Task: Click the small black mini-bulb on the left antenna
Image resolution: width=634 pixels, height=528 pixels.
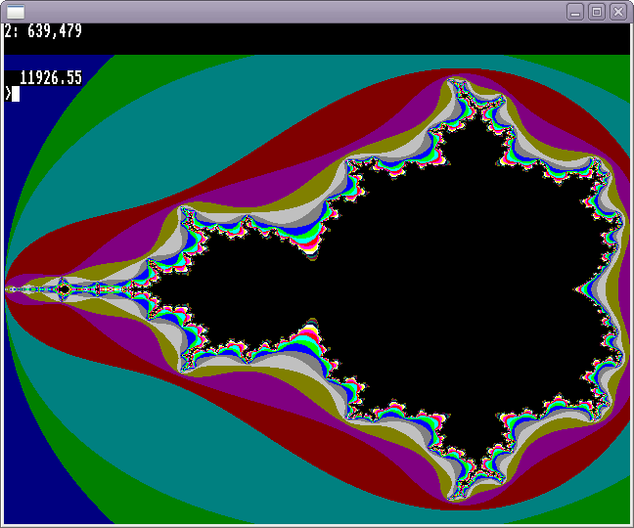Action: [x=64, y=289]
